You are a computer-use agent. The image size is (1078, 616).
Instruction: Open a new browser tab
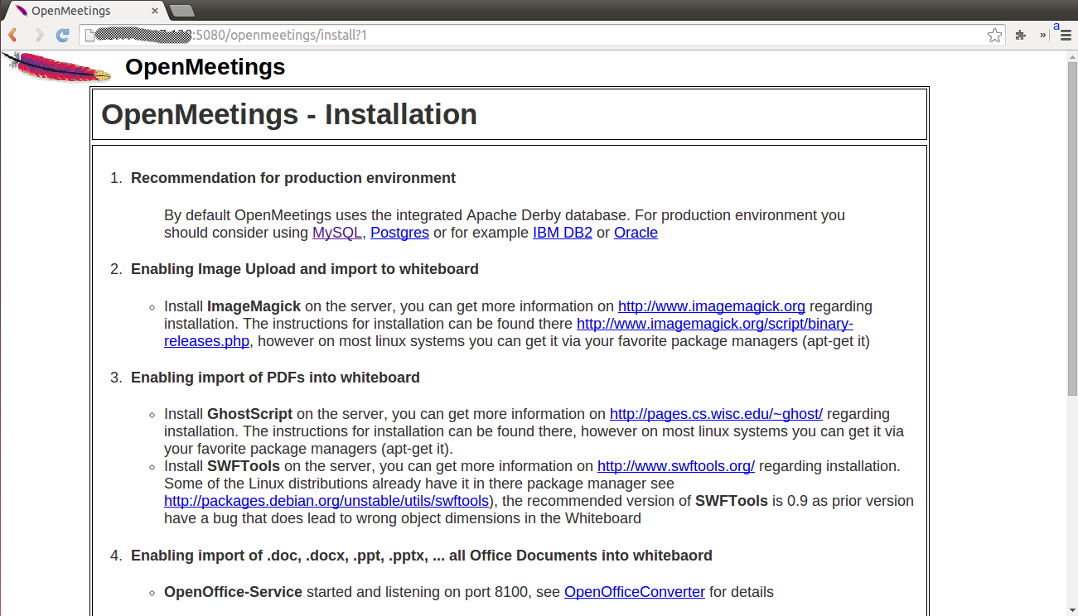click(x=181, y=11)
